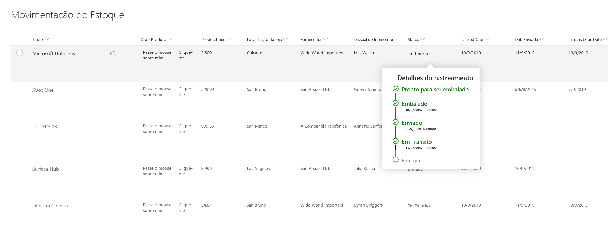Click the empty circle icon beside Entregue

click(396, 160)
